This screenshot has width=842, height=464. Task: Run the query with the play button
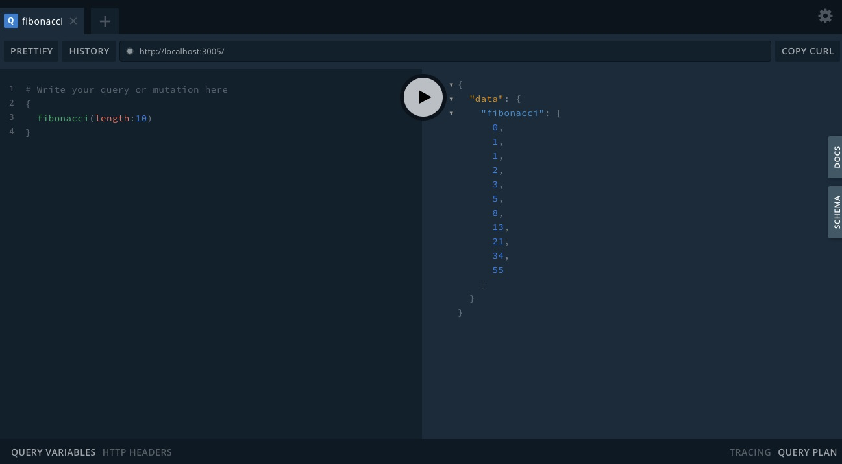[423, 97]
